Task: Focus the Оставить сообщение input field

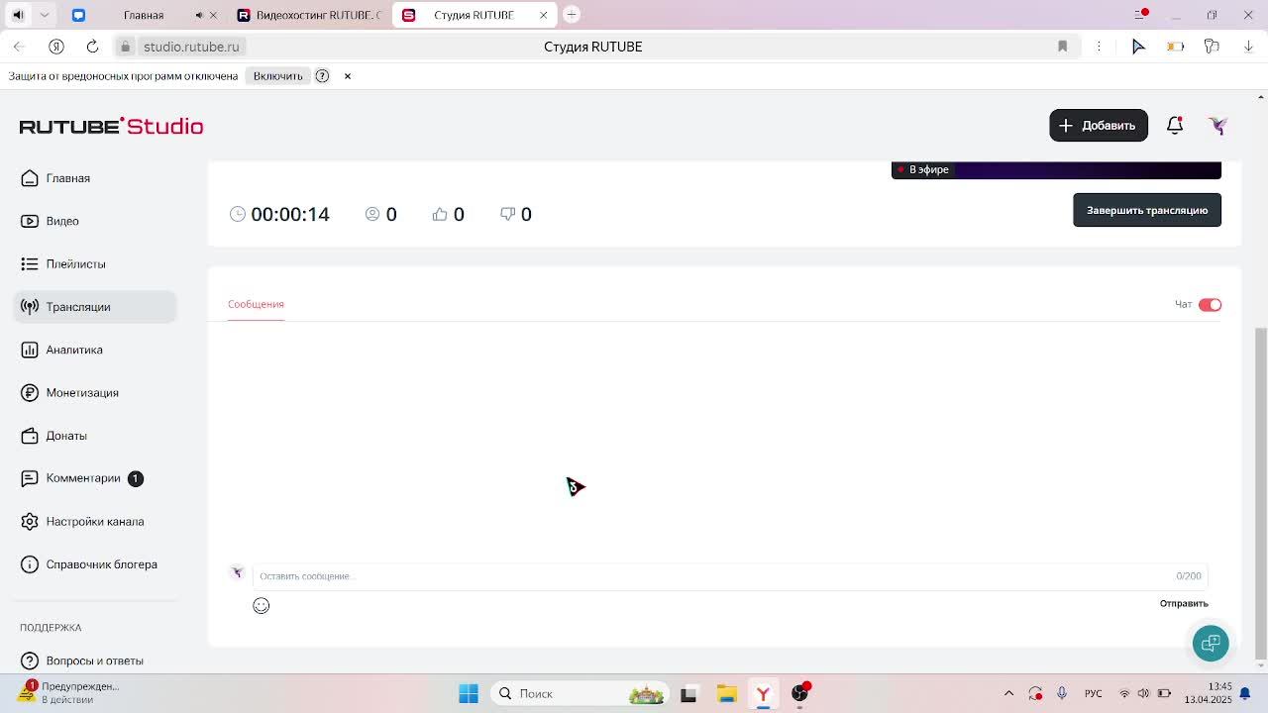Action: click(730, 575)
